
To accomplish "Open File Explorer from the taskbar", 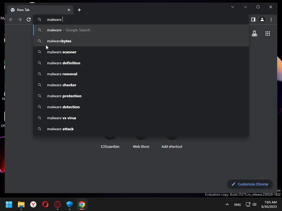I will pos(21,204).
